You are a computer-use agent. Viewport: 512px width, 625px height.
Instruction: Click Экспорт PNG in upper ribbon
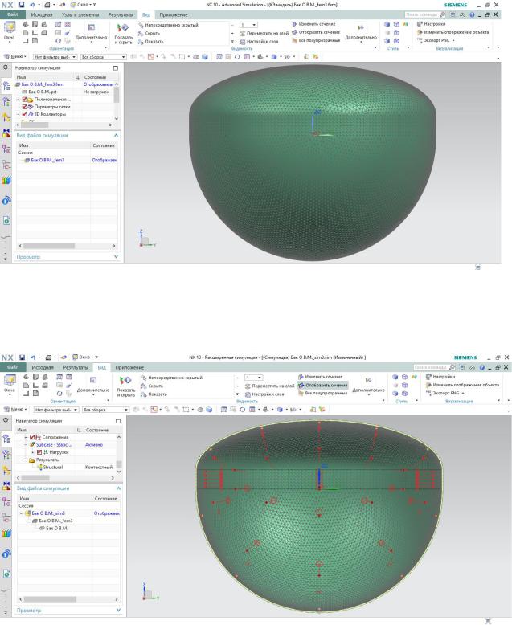(x=436, y=40)
